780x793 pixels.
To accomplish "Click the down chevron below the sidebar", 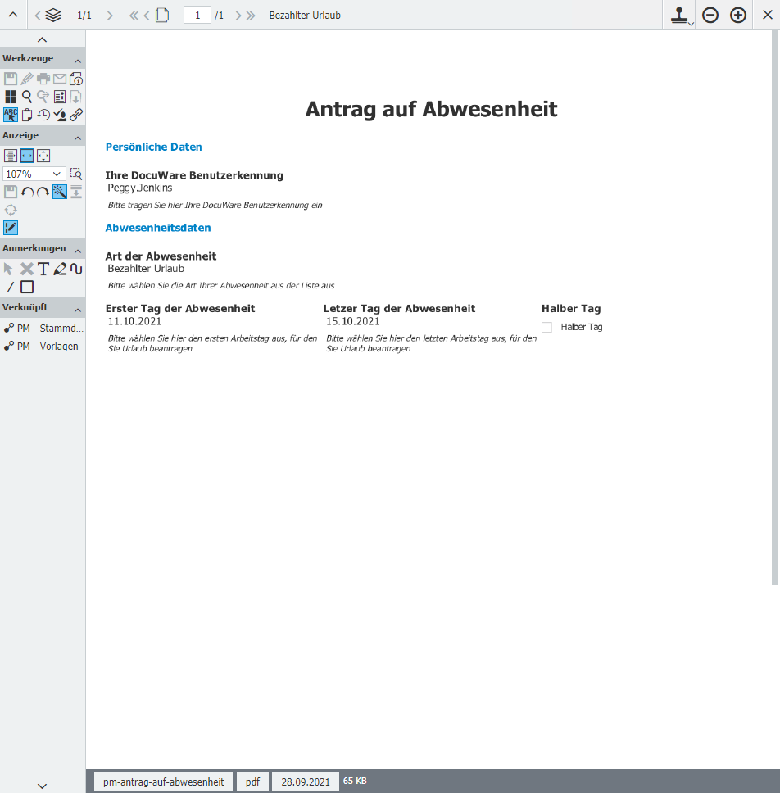I will pos(43,786).
